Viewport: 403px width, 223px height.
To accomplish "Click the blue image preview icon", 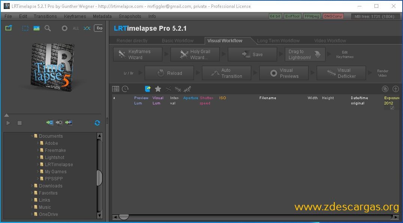I will 36,28.
